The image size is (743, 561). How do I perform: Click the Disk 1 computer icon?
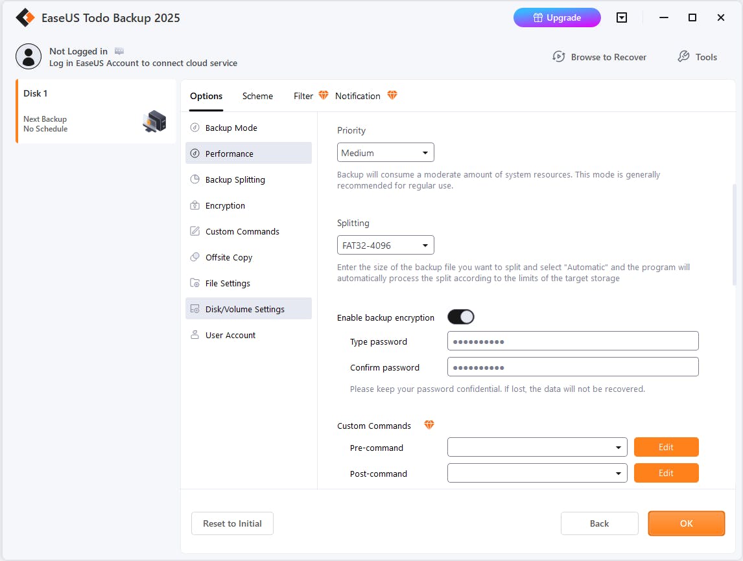pos(154,121)
